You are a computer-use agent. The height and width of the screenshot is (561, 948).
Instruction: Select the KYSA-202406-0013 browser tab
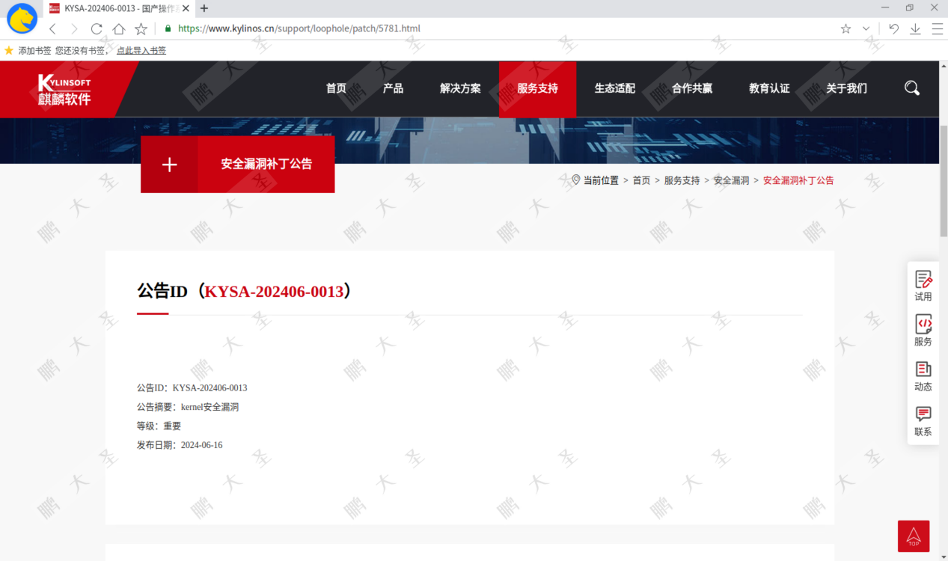click(x=120, y=8)
